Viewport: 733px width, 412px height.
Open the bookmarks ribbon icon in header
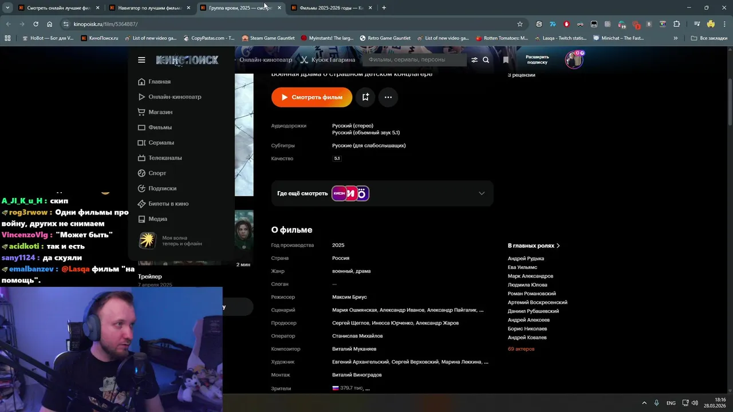coord(506,60)
